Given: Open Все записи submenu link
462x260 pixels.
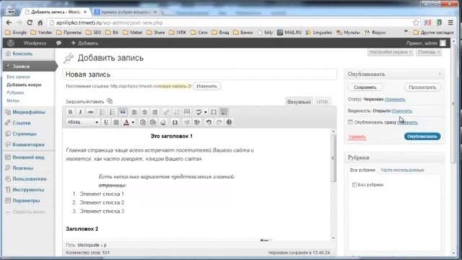Looking at the screenshot, I should 18,77.
